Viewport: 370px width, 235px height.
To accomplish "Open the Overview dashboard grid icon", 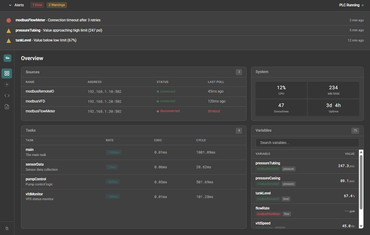I will point(7,73).
